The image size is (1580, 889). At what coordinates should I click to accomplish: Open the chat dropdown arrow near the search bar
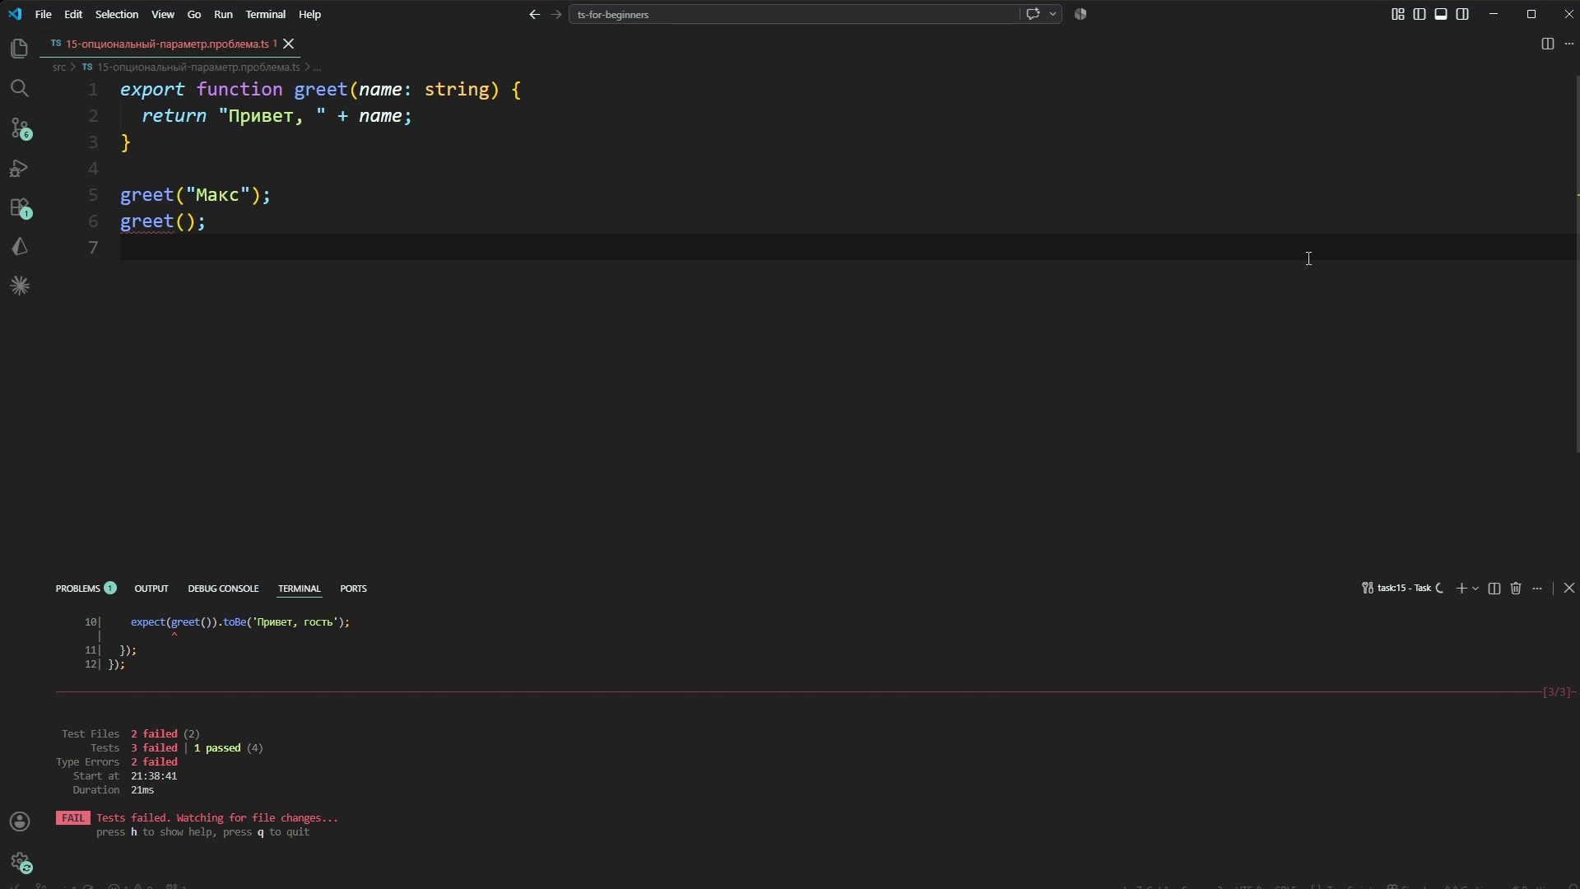tap(1053, 14)
